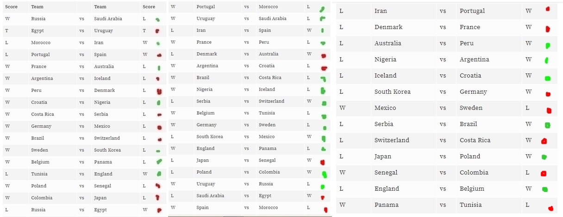This screenshot has height=217, width=563.
Task: Select green mark on Iceland vs Croatia row
Action: [548, 78]
